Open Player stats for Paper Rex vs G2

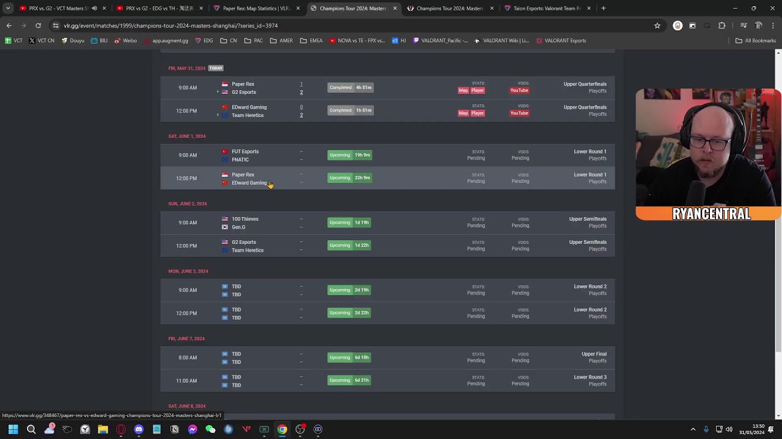pos(477,90)
